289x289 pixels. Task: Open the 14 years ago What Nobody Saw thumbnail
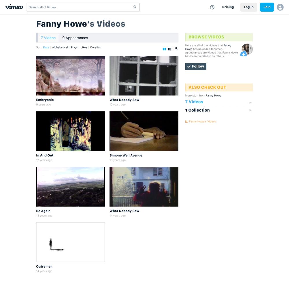point(144,187)
